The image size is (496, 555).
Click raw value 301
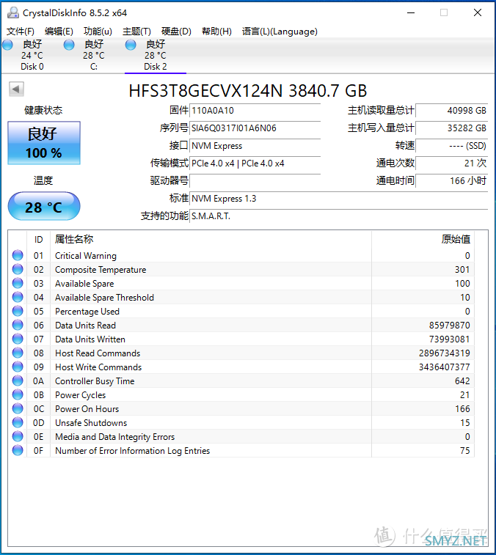(462, 270)
